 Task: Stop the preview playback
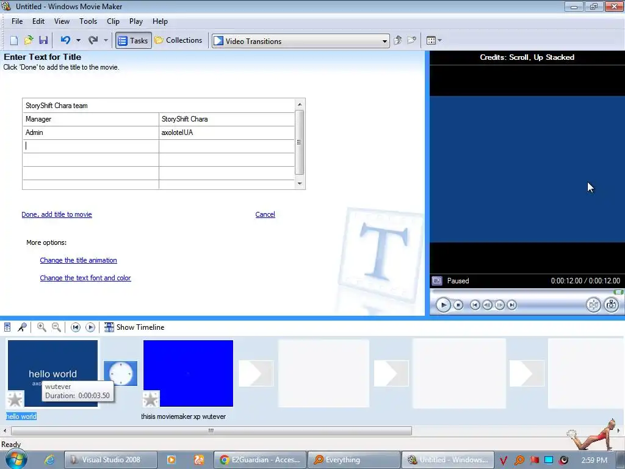pyautogui.click(x=458, y=305)
